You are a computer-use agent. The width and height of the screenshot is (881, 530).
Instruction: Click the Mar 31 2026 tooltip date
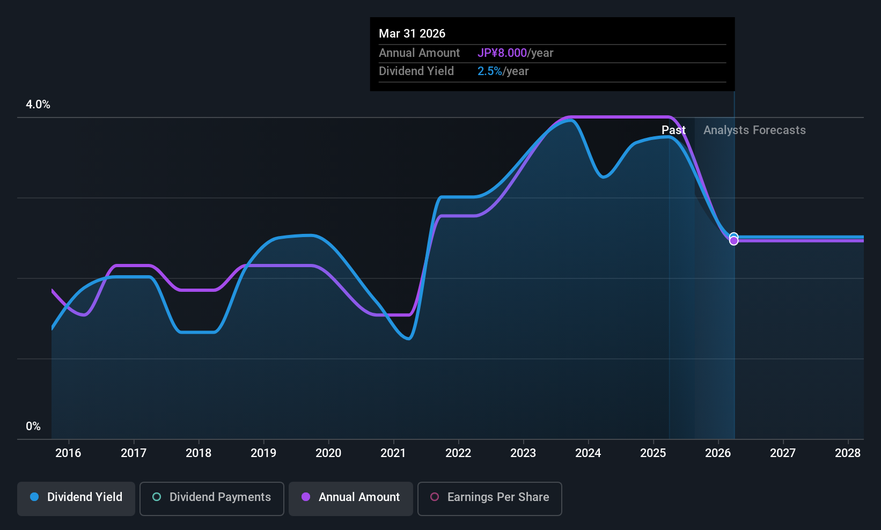pos(412,34)
